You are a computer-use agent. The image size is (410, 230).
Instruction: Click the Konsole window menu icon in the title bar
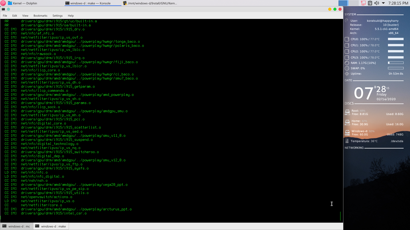point(3,9)
